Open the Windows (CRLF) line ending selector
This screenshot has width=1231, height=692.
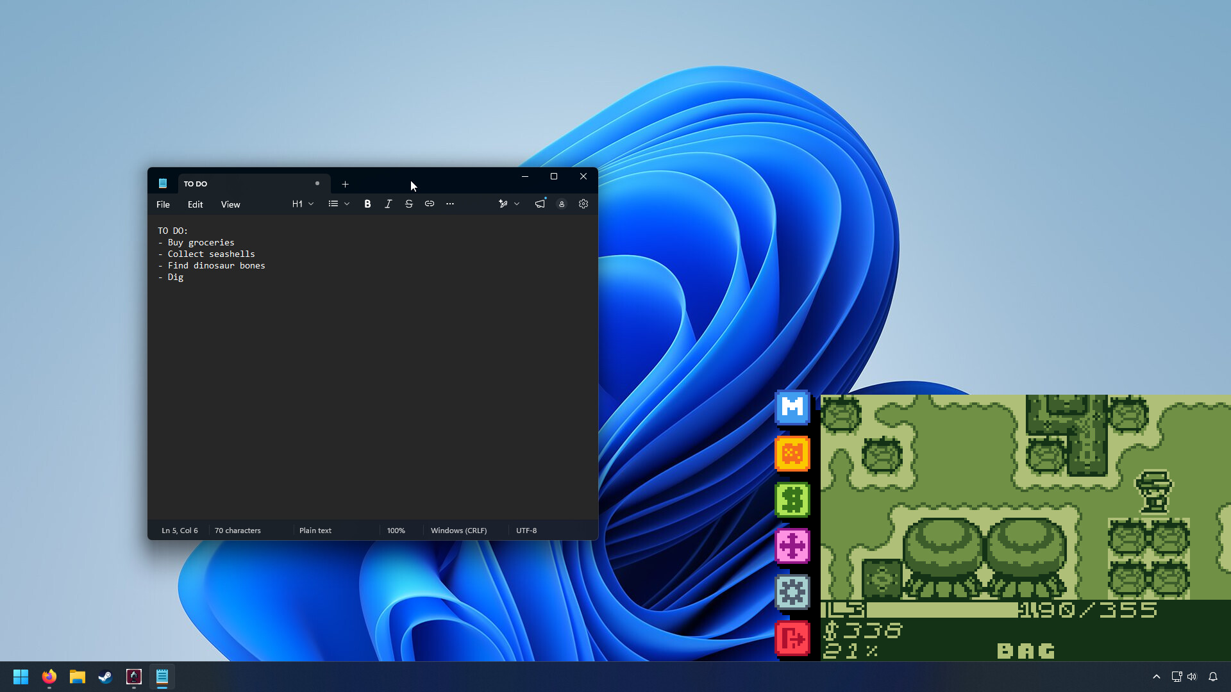(459, 531)
